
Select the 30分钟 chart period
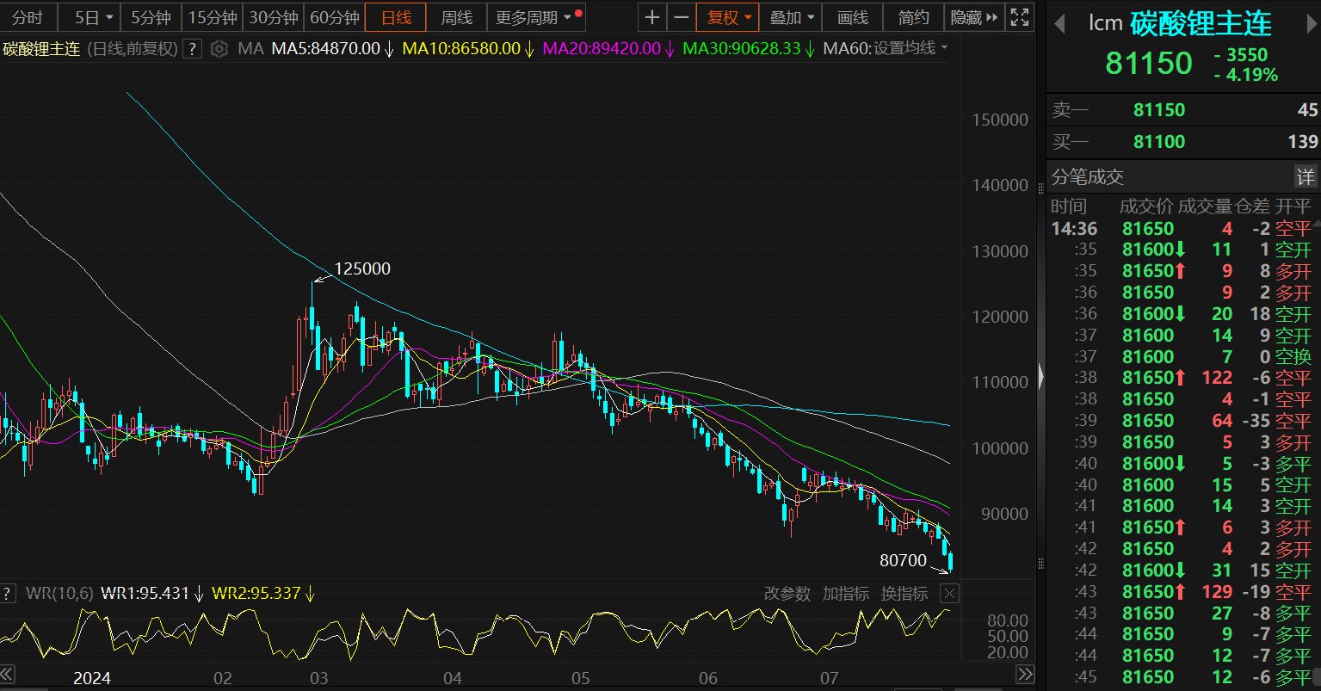coord(274,17)
